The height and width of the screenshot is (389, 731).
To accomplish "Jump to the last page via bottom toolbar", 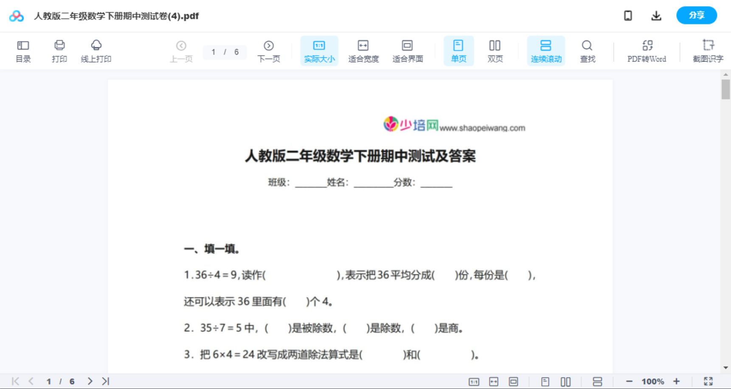I will 105,381.
